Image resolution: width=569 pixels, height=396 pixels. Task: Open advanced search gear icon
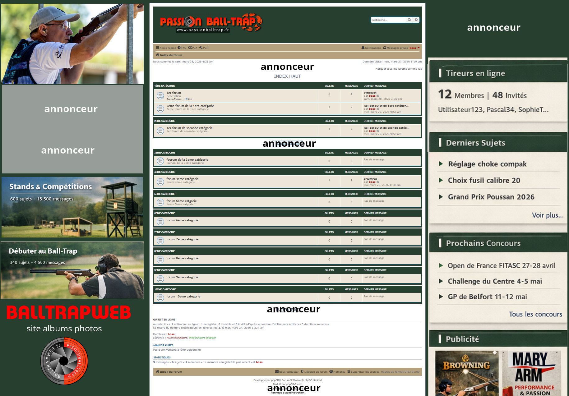pos(416,20)
